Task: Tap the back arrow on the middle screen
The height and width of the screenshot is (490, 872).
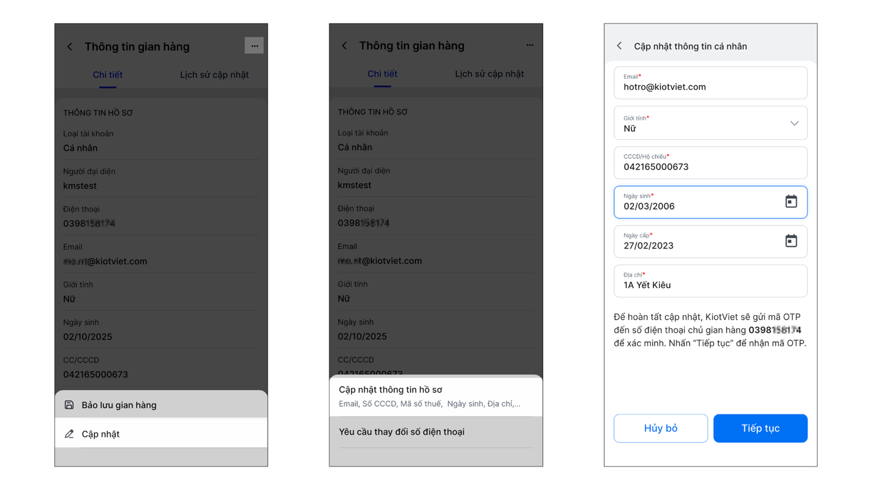Action: [x=345, y=45]
